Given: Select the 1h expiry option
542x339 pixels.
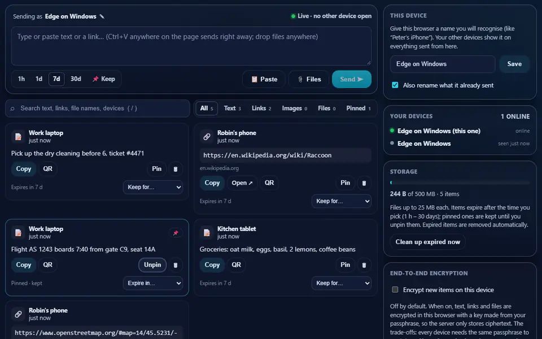Looking at the screenshot, I should coord(21,79).
